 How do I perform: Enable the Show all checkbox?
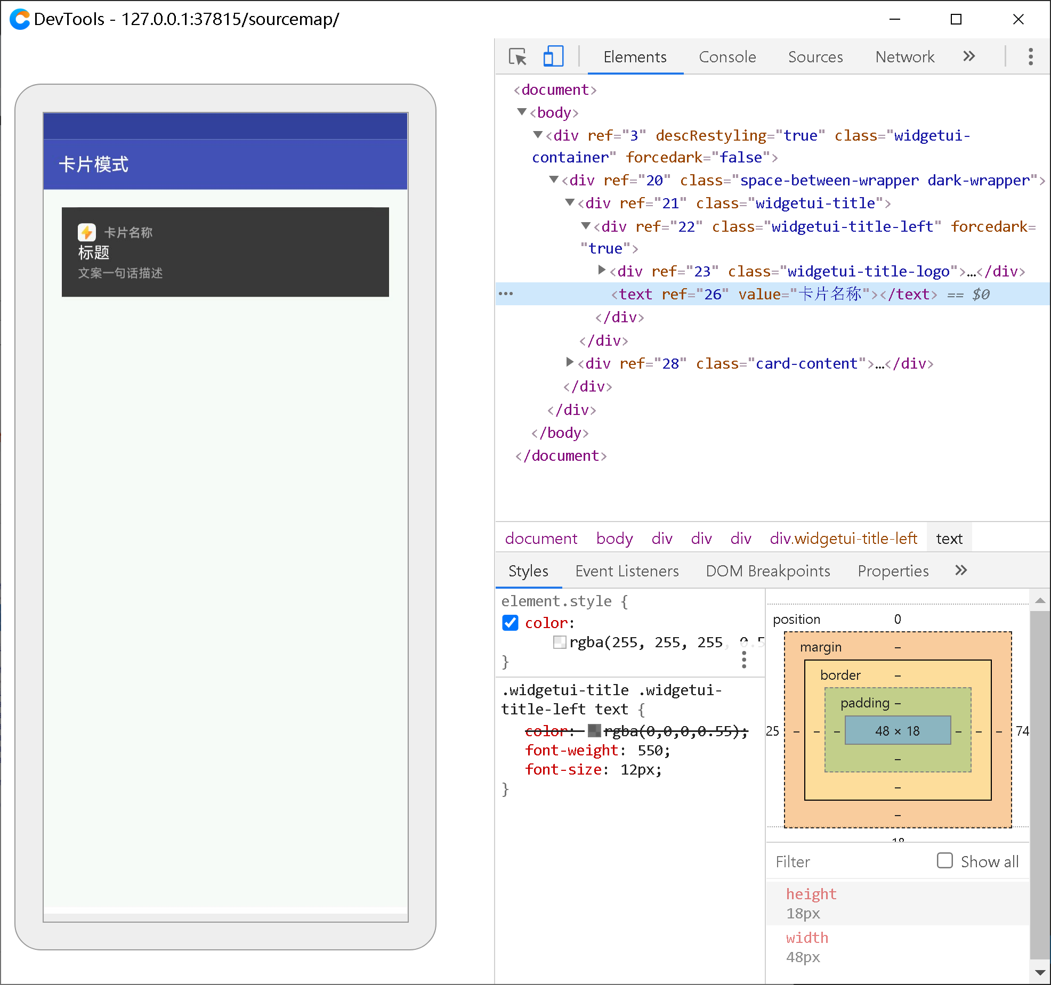[944, 861]
